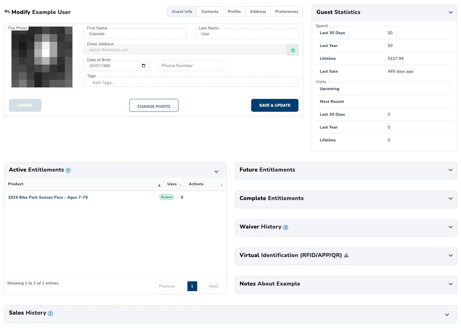Expand the Notes About Example section
Viewport: 461px width, 328px height.
point(451,284)
